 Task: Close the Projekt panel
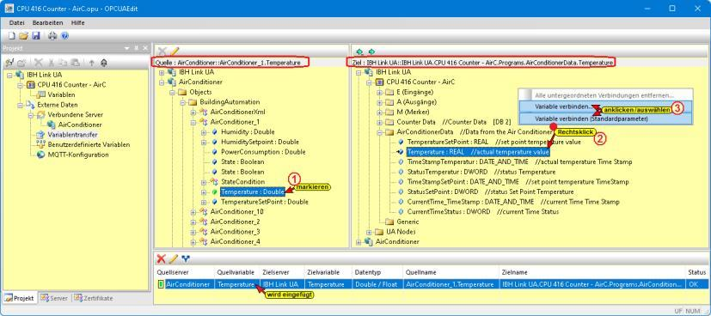[145, 48]
